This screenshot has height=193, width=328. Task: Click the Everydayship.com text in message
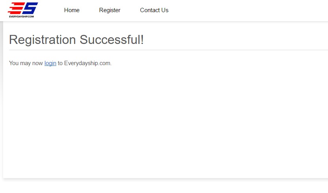click(87, 63)
